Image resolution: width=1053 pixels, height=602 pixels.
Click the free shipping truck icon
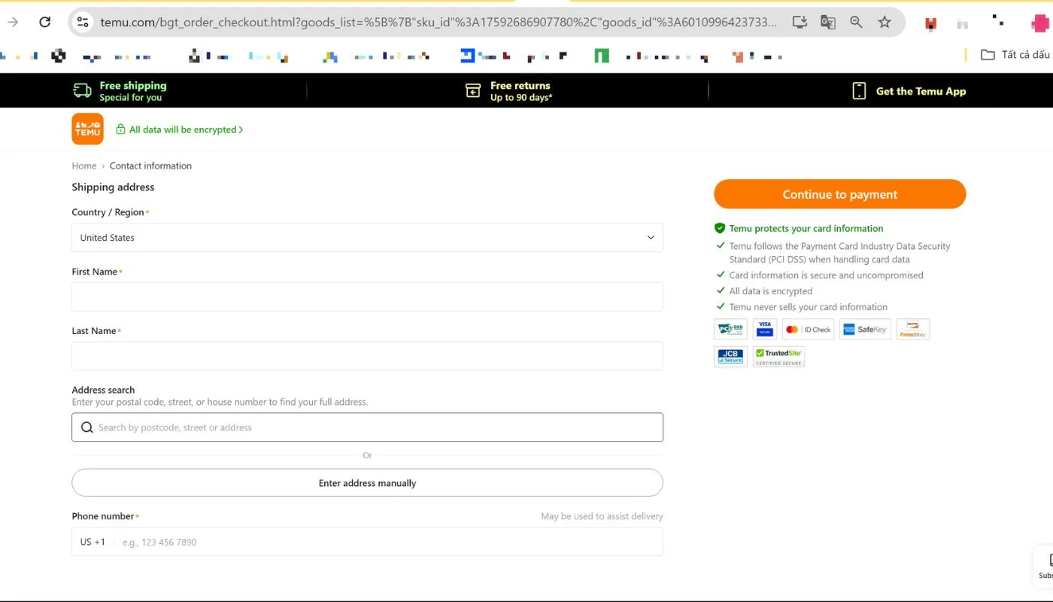(x=82, y=90)
